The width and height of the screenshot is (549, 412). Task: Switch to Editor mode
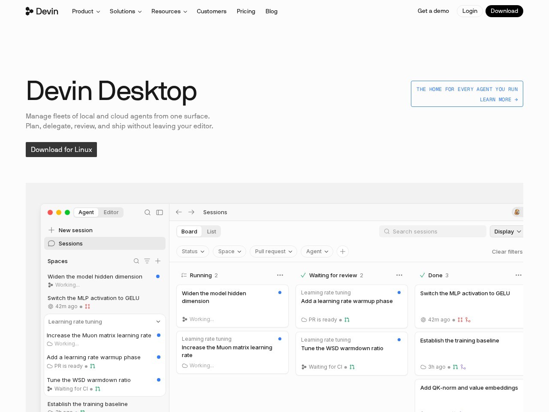(111, 212)
